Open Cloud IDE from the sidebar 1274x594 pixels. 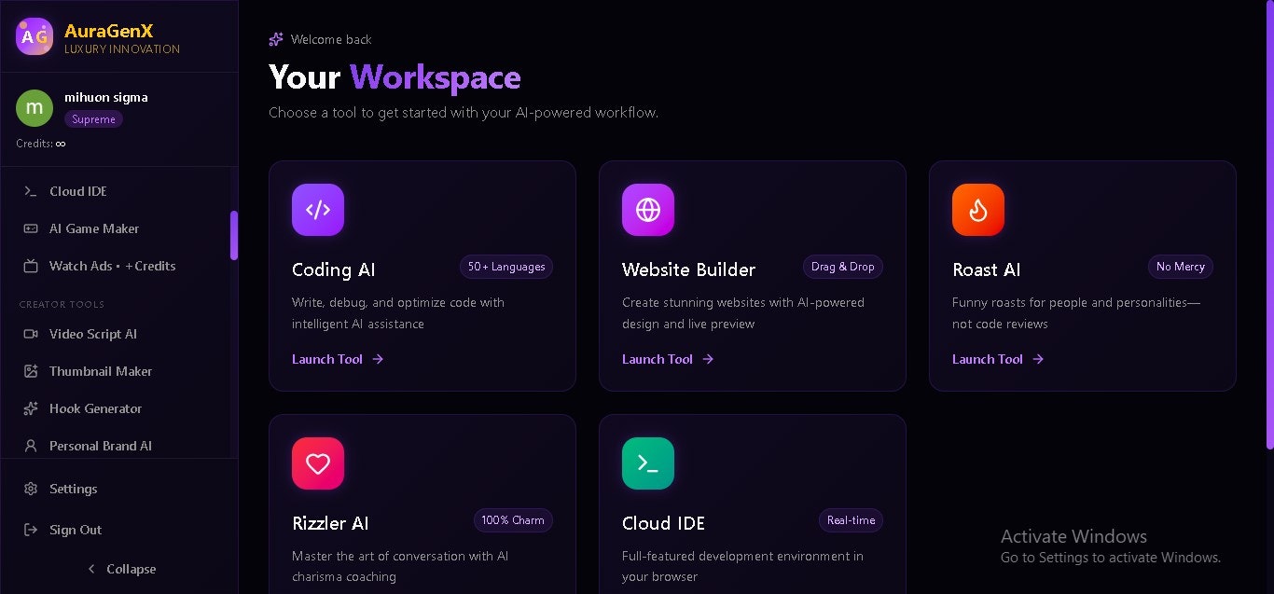(x=116, y=191)
